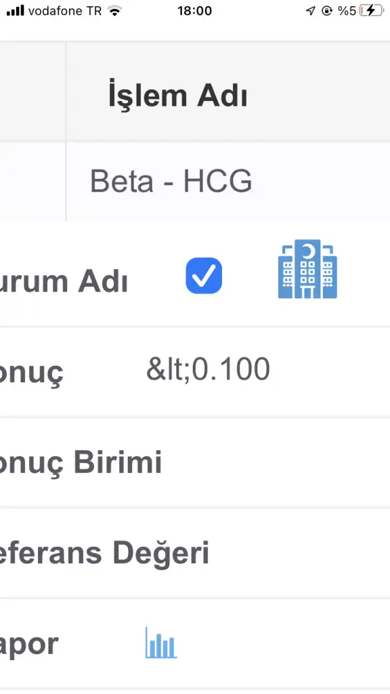Viewport: 390px width, 694px height.
Task: Uncheck the blue Kurum Adı checkbox
Action: (204, 276)
